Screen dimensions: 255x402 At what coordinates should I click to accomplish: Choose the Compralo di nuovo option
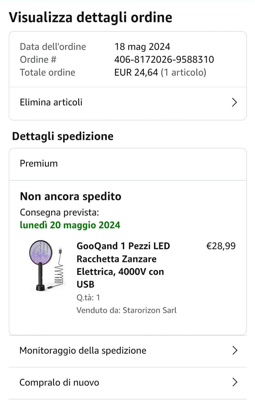tap(59, 383)
